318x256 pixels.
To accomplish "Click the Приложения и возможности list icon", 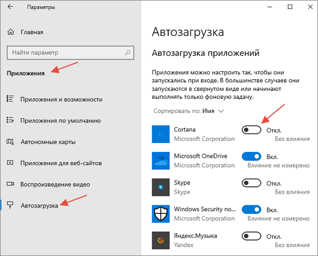I will [10, 99].
